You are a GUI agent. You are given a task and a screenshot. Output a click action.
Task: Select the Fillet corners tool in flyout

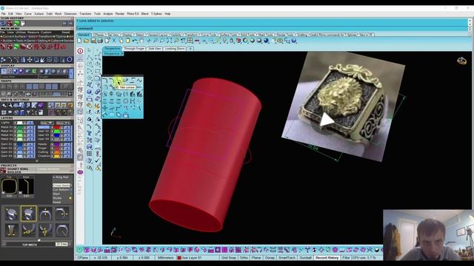click(x=118, y=81)
